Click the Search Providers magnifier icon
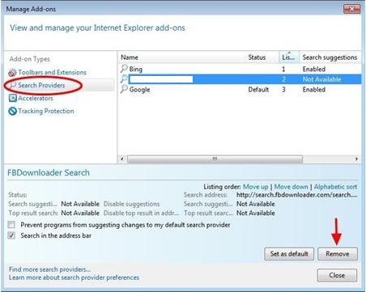 pyautogui.click(x=13, y=85)
